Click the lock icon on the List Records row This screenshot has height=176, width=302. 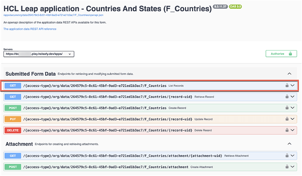[x=287, y=85]
